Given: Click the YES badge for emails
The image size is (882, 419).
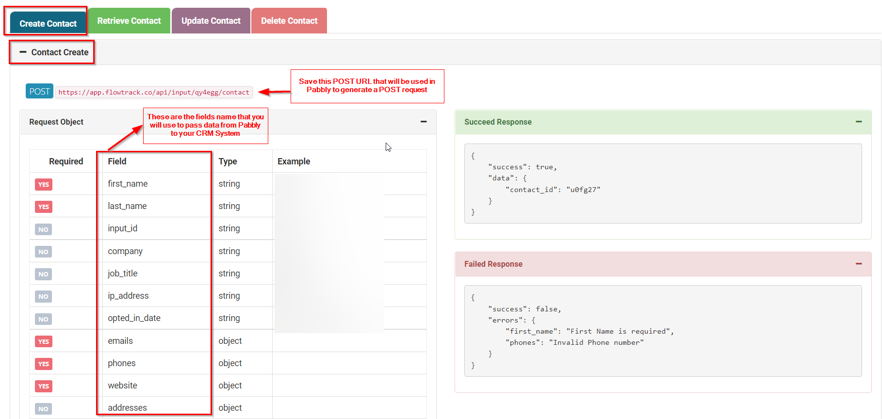Looking at the screenshot, I should (x=43, y=341).
